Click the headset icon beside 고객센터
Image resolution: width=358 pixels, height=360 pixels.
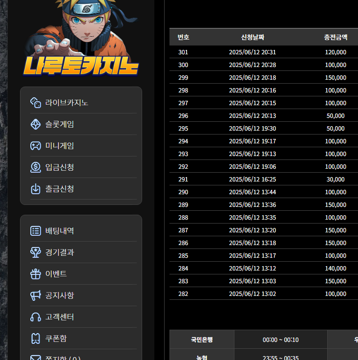tap(36, 317)
